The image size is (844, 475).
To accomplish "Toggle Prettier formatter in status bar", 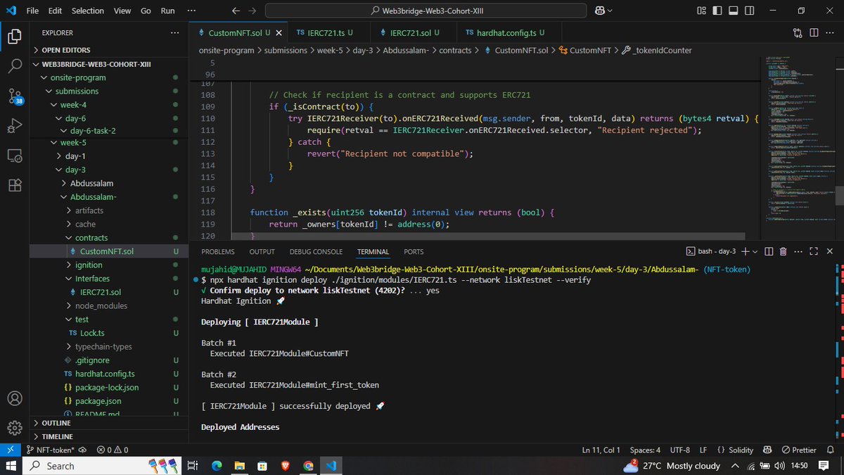I will (799, 450).
